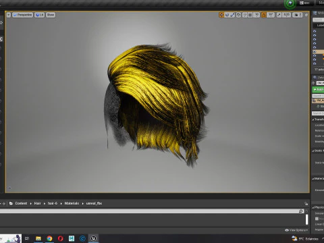Click the content browser vertical scrollbar
The height and width of the screenshot is (243, 324).
[x=306, y=219]
